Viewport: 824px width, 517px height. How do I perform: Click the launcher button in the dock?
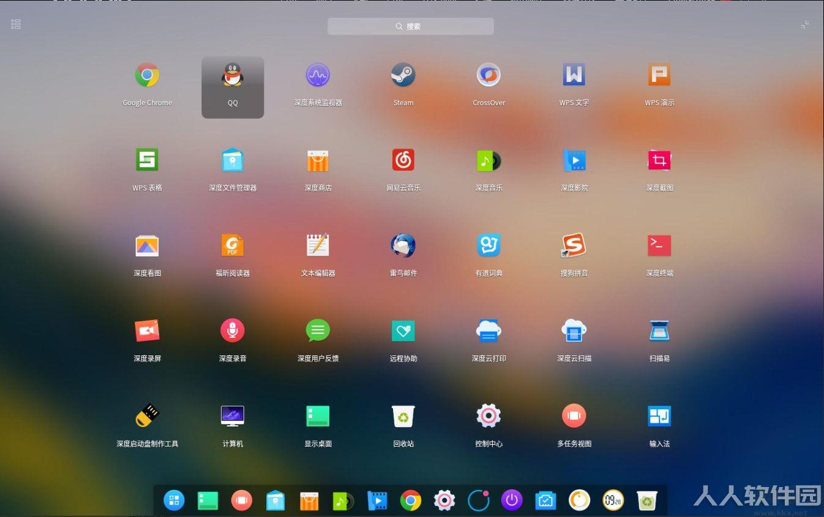(174, 501)
